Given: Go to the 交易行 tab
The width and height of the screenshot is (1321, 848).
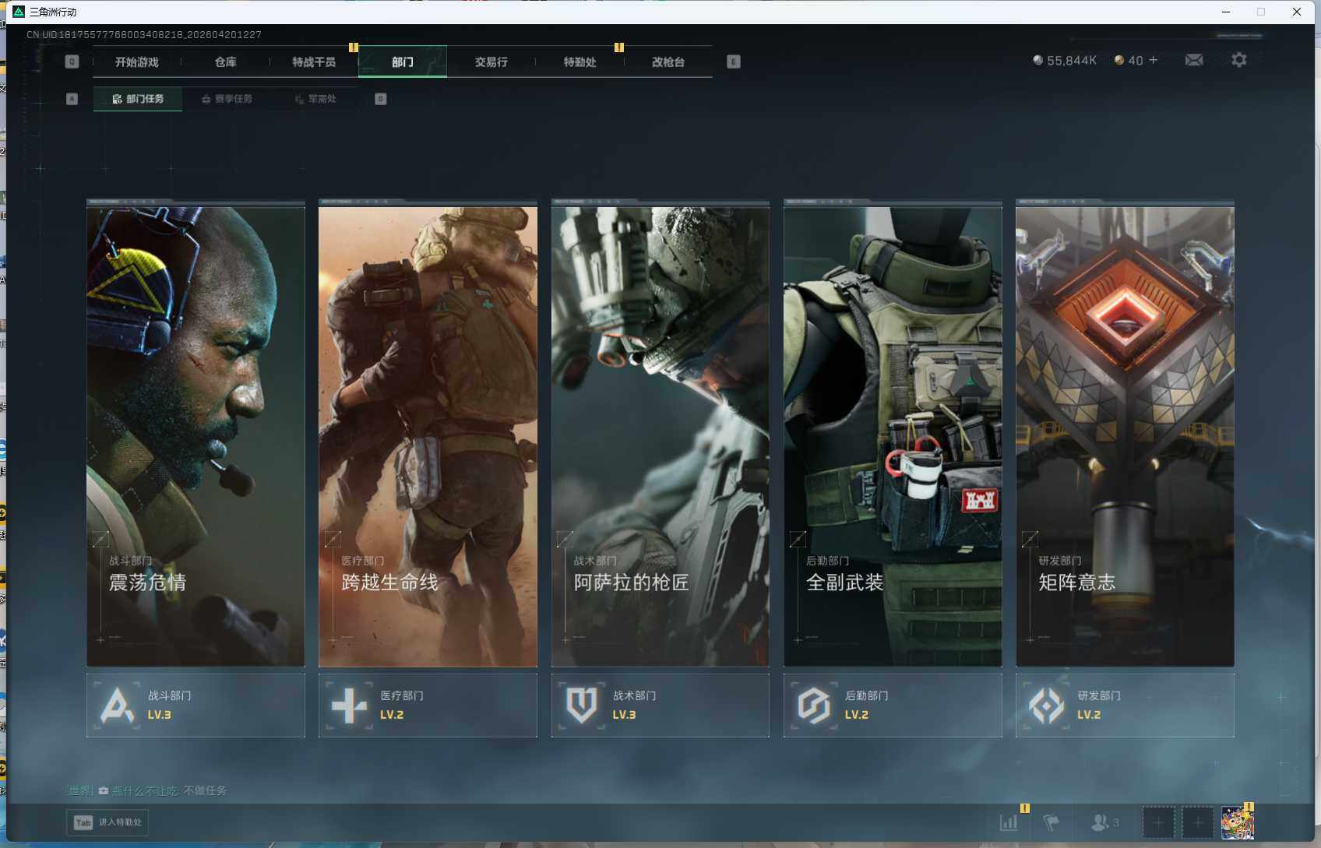Looking at the screenshot, I should 491,62.
